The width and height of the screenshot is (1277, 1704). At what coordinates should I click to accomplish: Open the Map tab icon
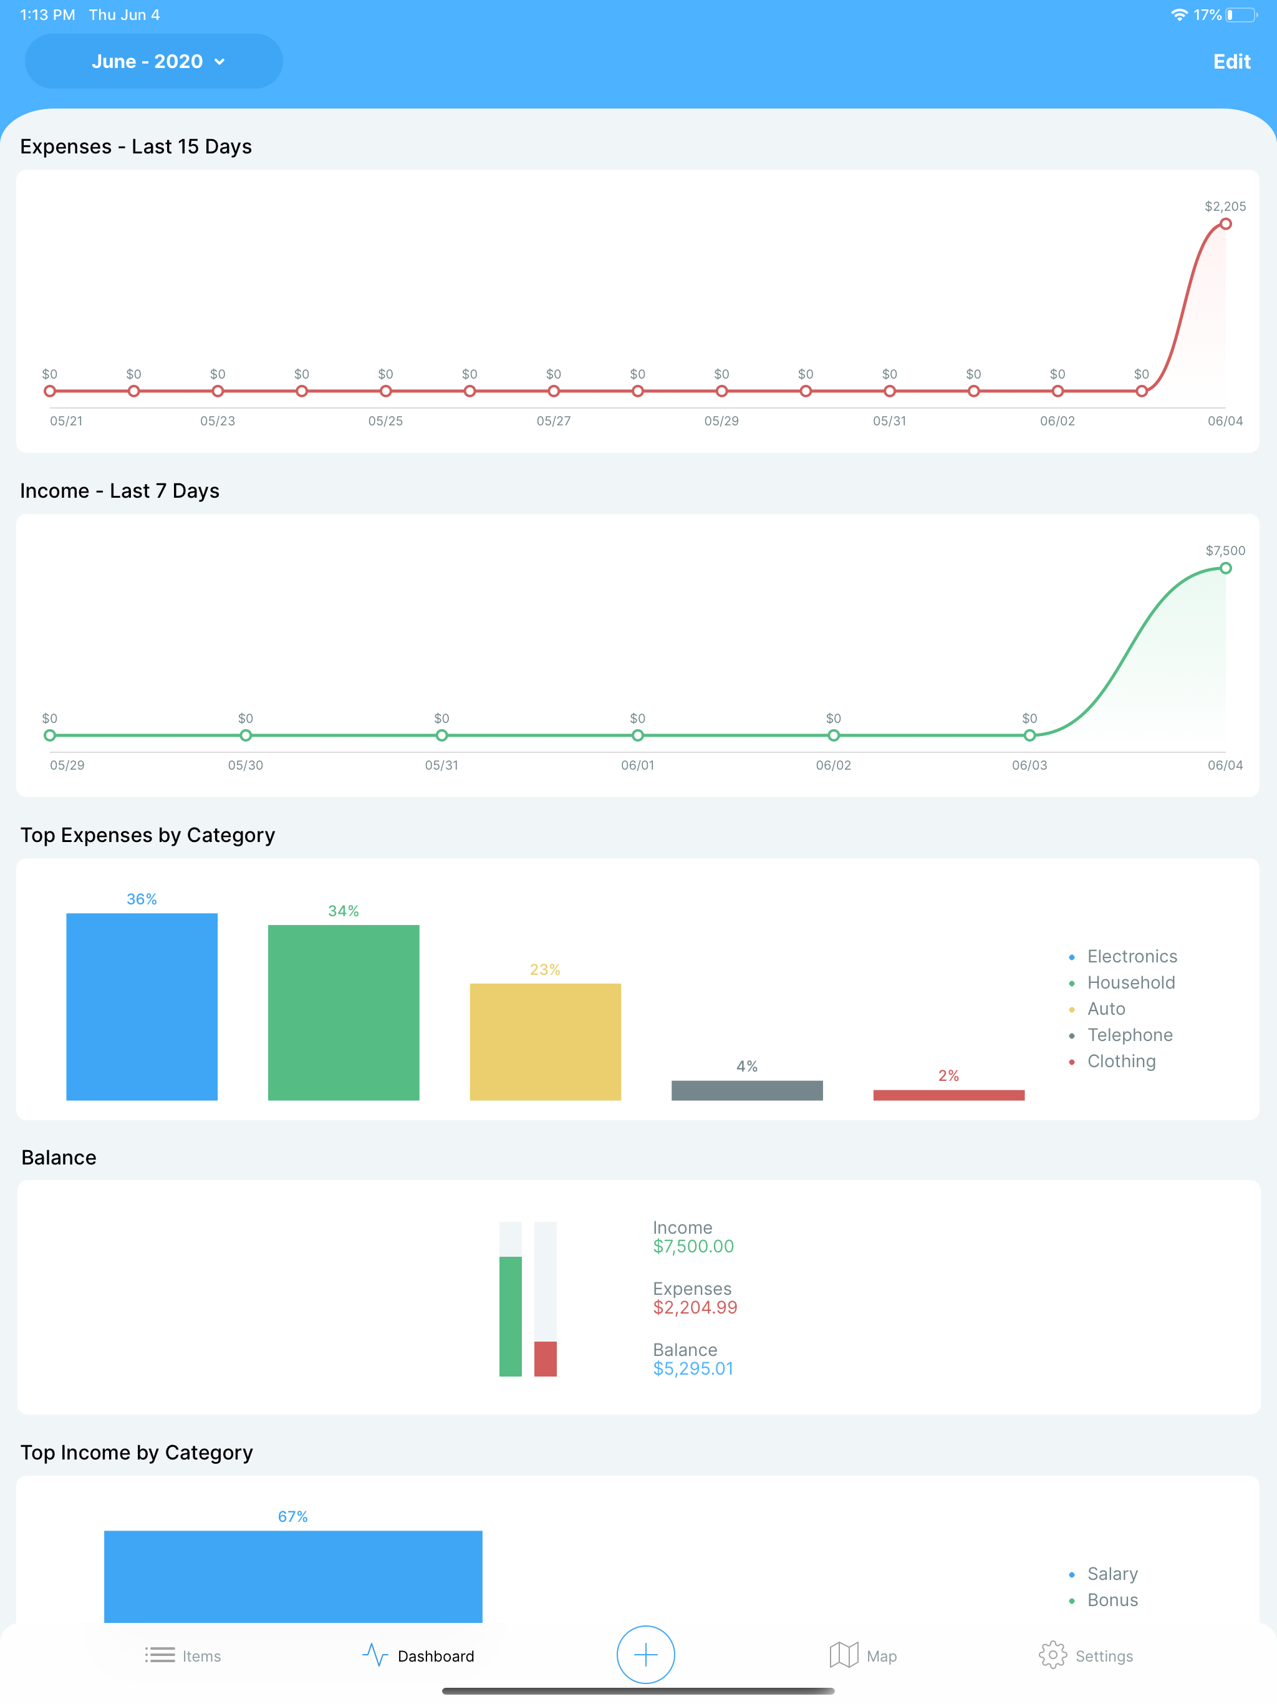click(844, 1655)
